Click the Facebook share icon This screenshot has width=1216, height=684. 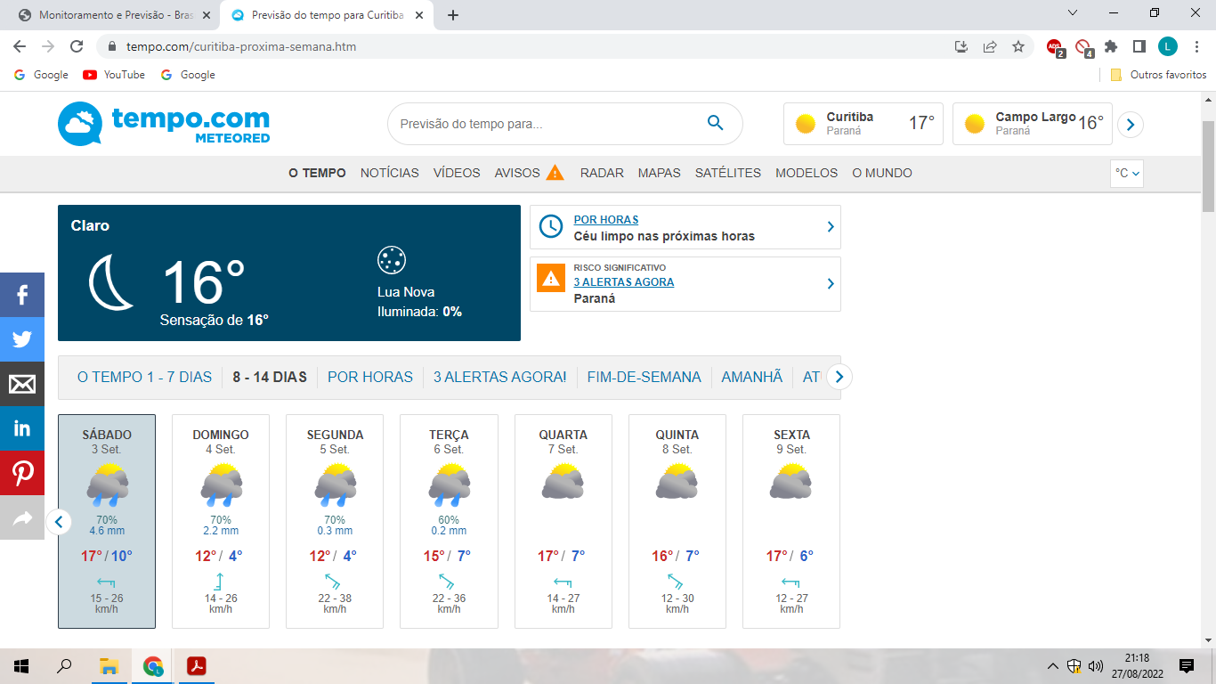click(21, 295)
